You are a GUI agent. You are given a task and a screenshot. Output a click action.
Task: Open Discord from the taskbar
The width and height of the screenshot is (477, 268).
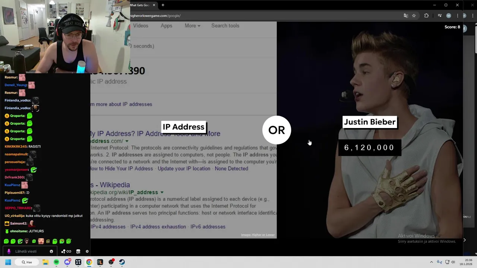tap(67, 262)
